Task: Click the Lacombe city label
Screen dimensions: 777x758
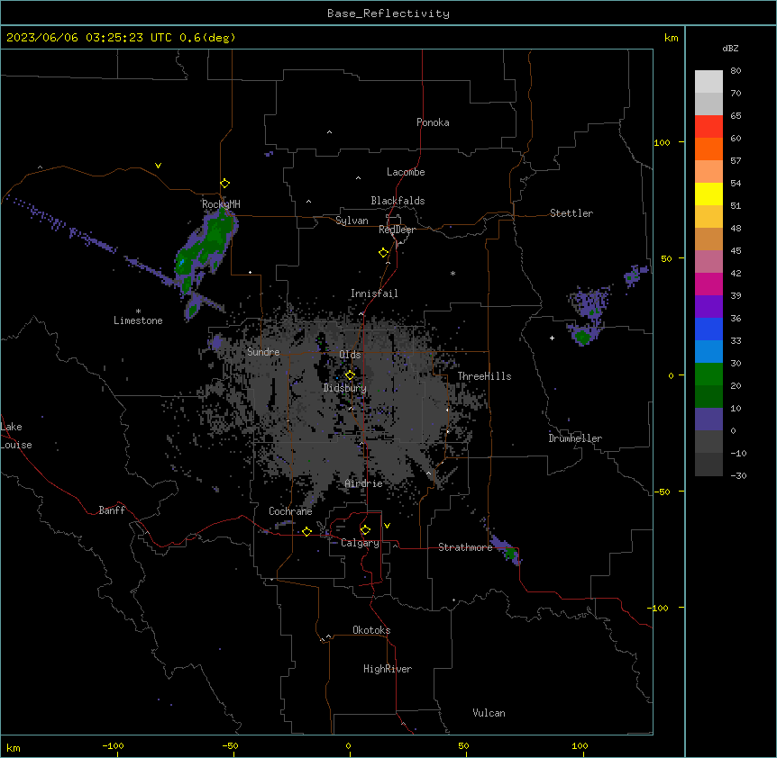Action: pyautogui.click(x=406, y=172)
